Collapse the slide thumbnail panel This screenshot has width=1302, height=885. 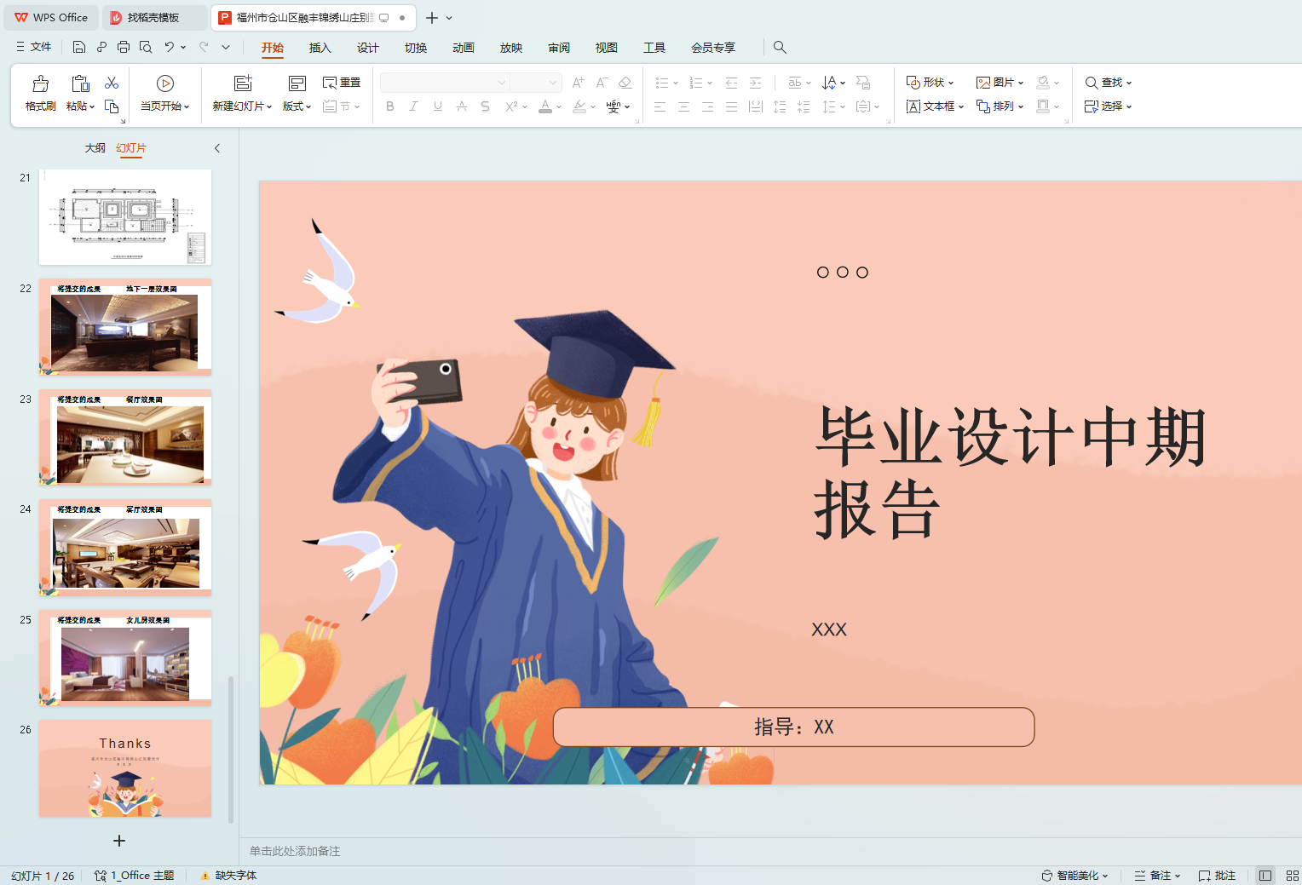(x=217, y=148)
